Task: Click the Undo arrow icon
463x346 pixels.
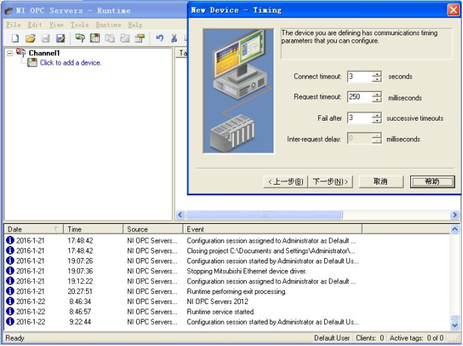Action: 159,38
